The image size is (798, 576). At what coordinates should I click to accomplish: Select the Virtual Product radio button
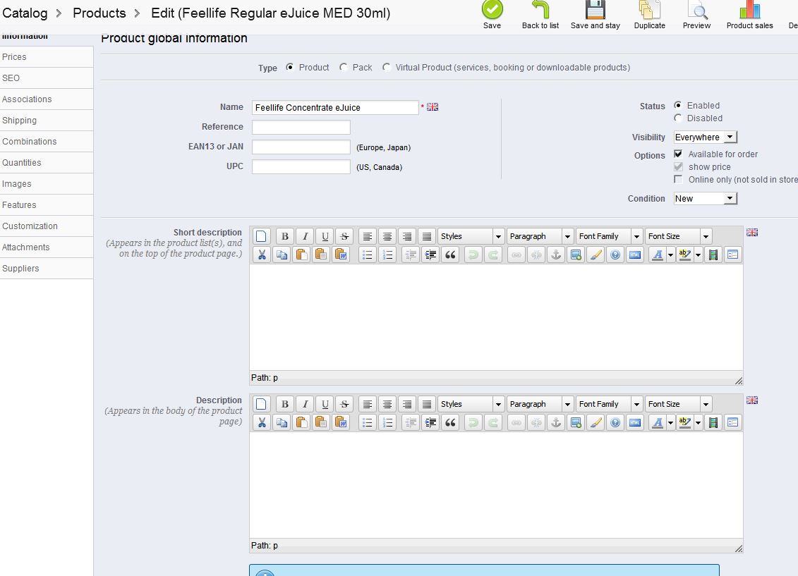[387, 67]
